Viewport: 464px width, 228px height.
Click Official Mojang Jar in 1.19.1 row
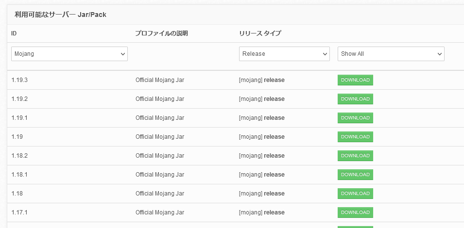[x=160, y=118]
